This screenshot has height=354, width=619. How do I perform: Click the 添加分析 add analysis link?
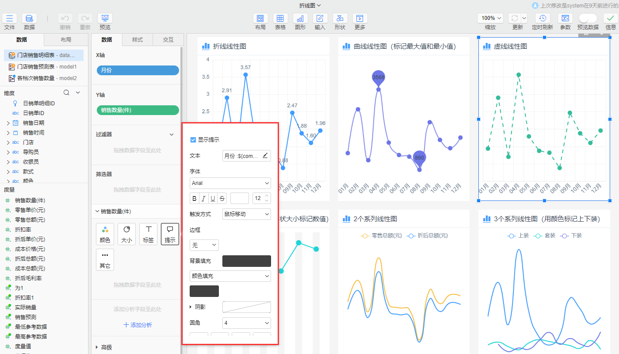click(138, 325)
